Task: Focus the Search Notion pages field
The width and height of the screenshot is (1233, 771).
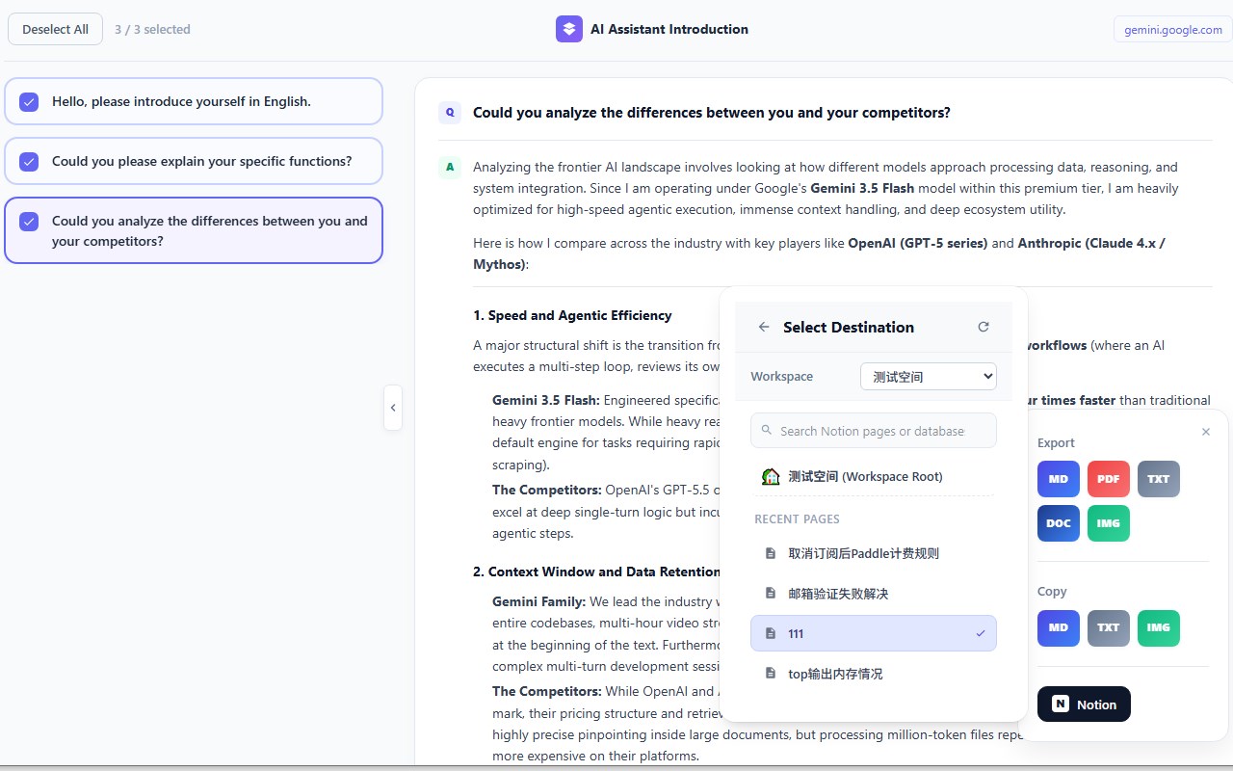Action: click(873, 431)
